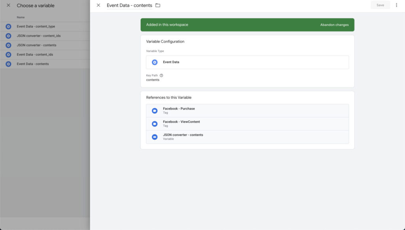Click the folder icon beside the variable title
The height and width of the screenshot is (230, 405).
pyautogui.click(x=158, y=6)
